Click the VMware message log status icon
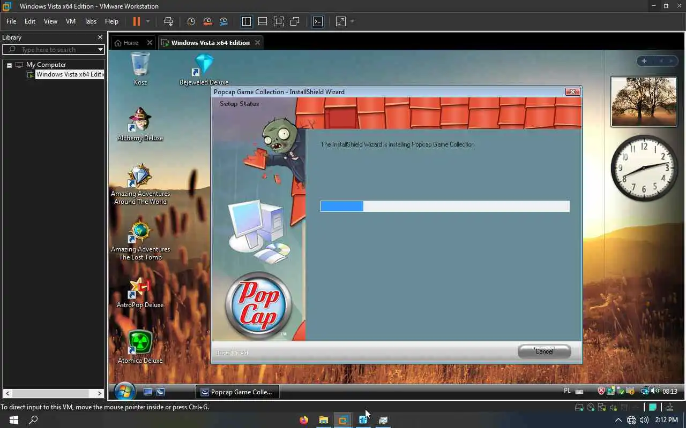 (652, 408)
